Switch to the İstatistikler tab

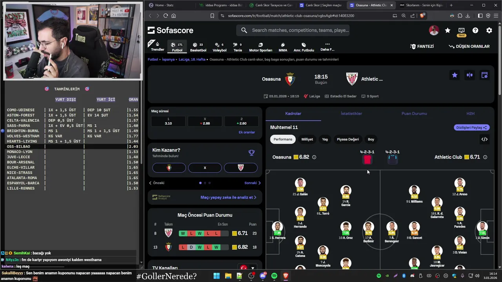coord(351,114)
